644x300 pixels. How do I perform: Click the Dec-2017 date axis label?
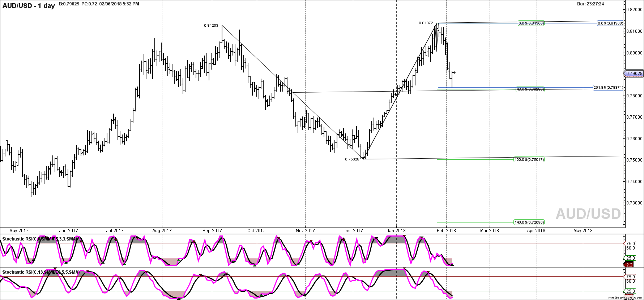click(x=353, y=230)
